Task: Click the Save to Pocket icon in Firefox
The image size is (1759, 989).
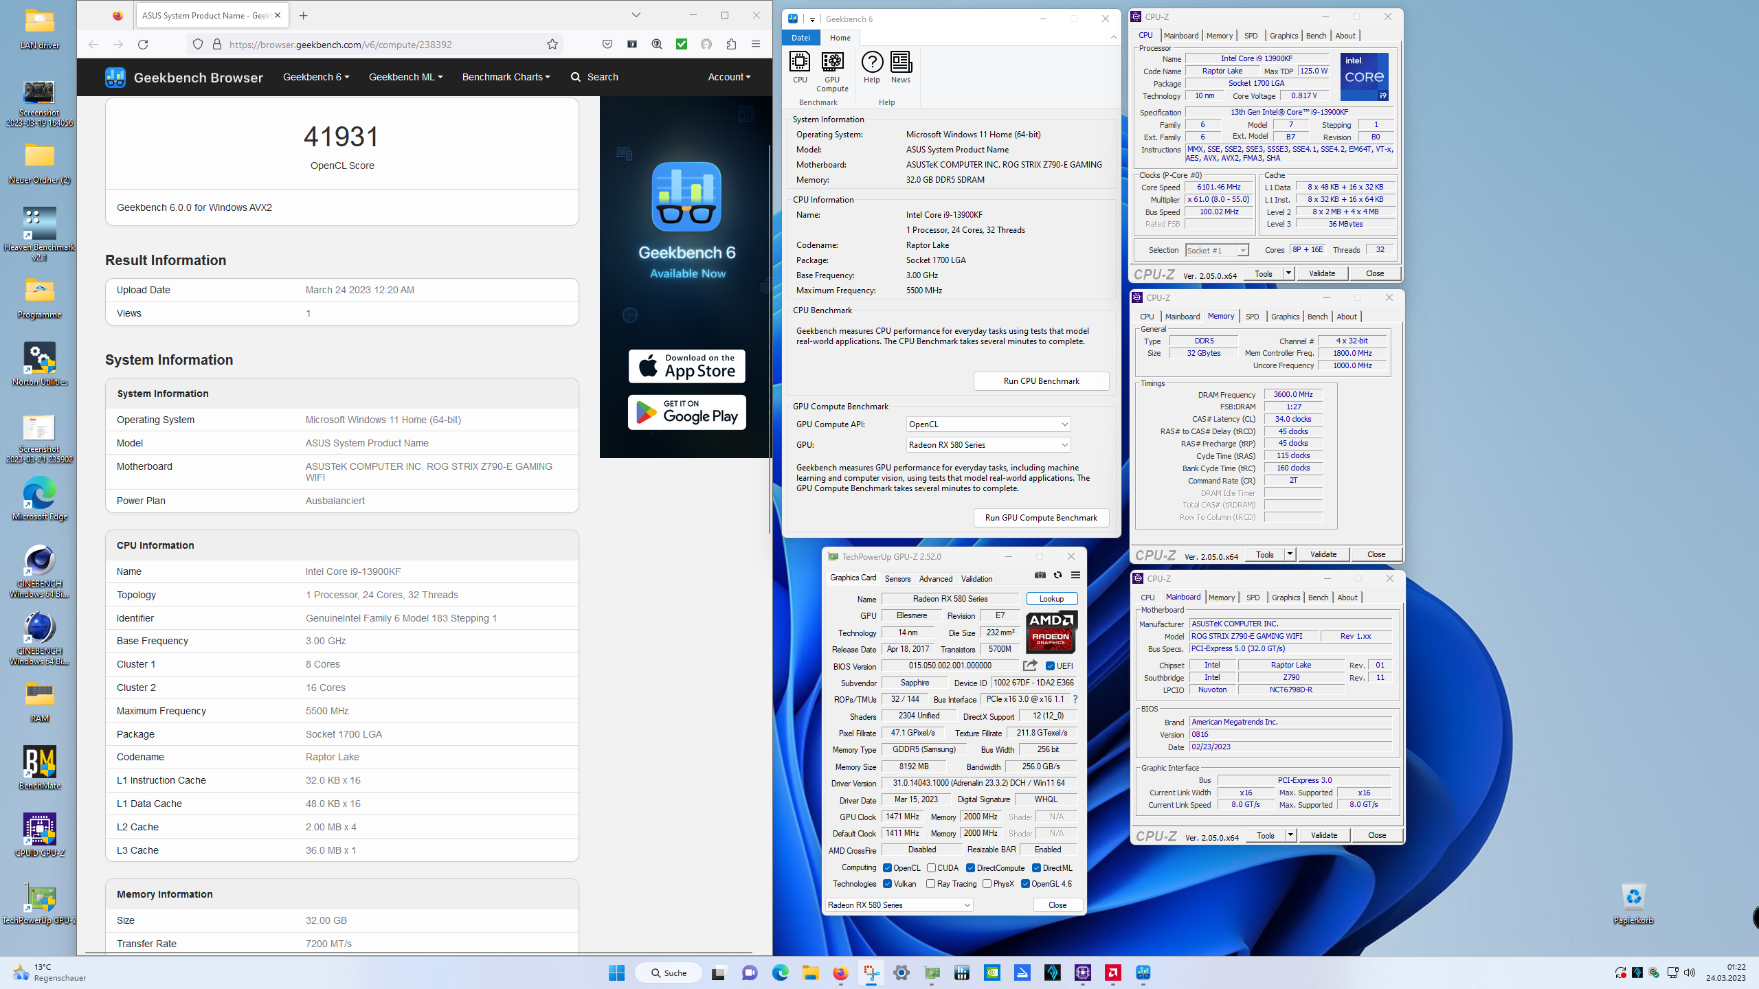Action: tap(607, 45)
